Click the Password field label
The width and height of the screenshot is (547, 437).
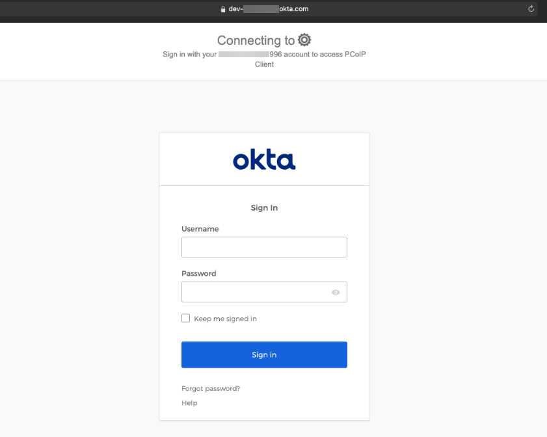(199, 273)
